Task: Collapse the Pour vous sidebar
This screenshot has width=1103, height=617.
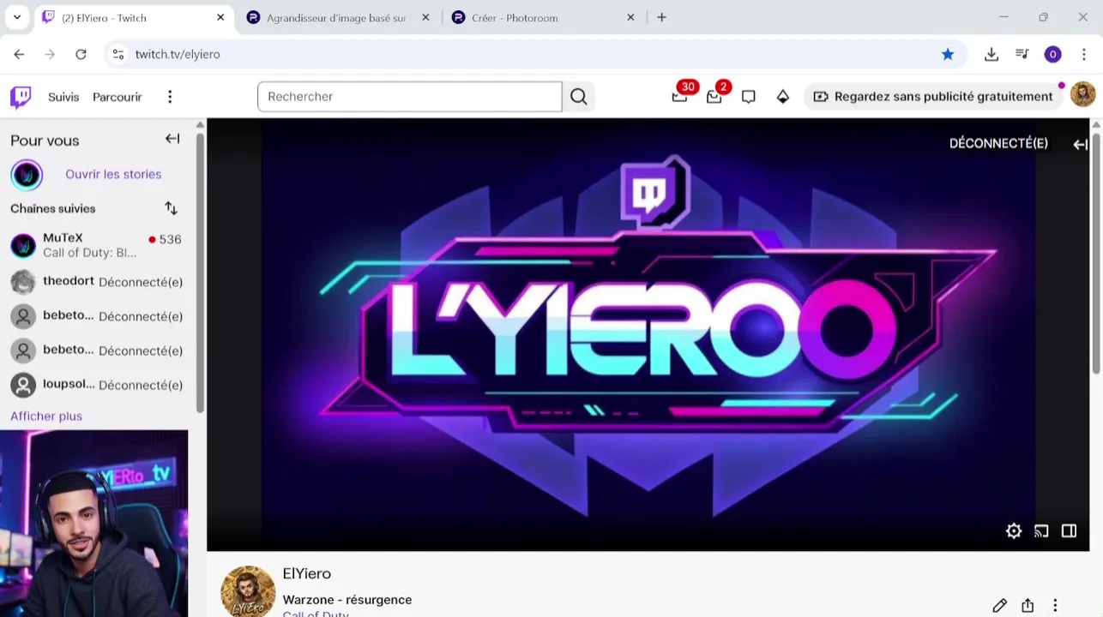Action: tap(172, 139)
